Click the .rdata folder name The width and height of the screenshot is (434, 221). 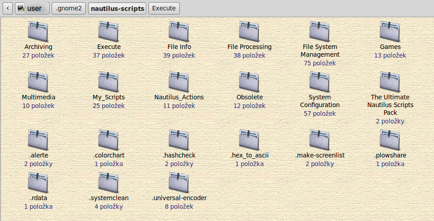(38, 198)
